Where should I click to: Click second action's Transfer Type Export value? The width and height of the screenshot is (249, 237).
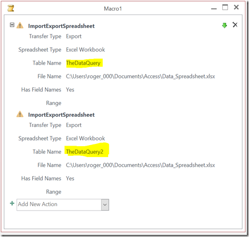pyautogui.click(x=74, y=125)
